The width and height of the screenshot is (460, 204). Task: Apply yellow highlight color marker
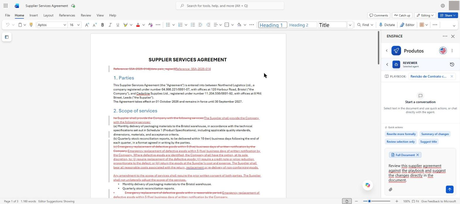click(126, 25)
